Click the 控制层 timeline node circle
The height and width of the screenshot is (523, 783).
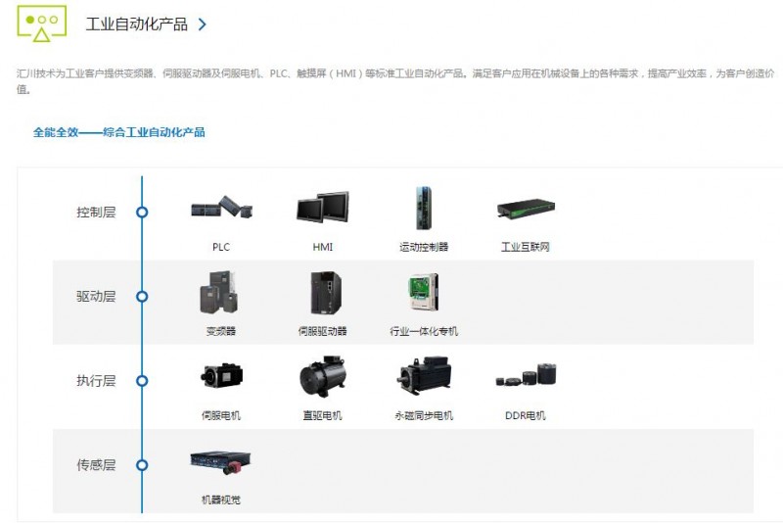click(142, 213)
